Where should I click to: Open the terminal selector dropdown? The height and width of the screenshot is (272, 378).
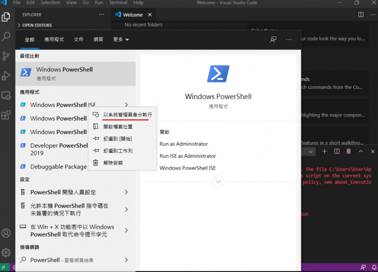pos(310,152)
